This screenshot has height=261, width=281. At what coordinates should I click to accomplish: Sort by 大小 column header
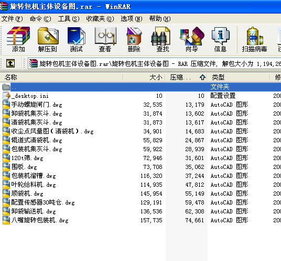pyautogui.click(x=144, y=77)
